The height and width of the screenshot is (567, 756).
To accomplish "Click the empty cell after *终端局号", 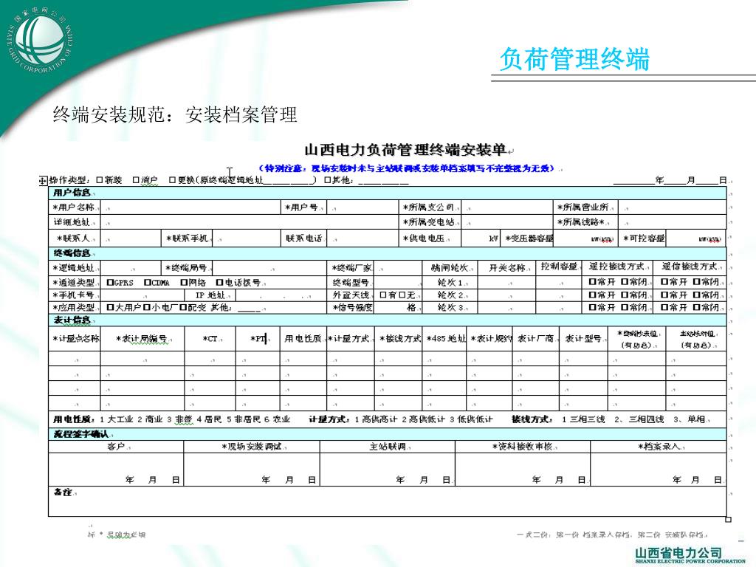I will pos(269,267).
